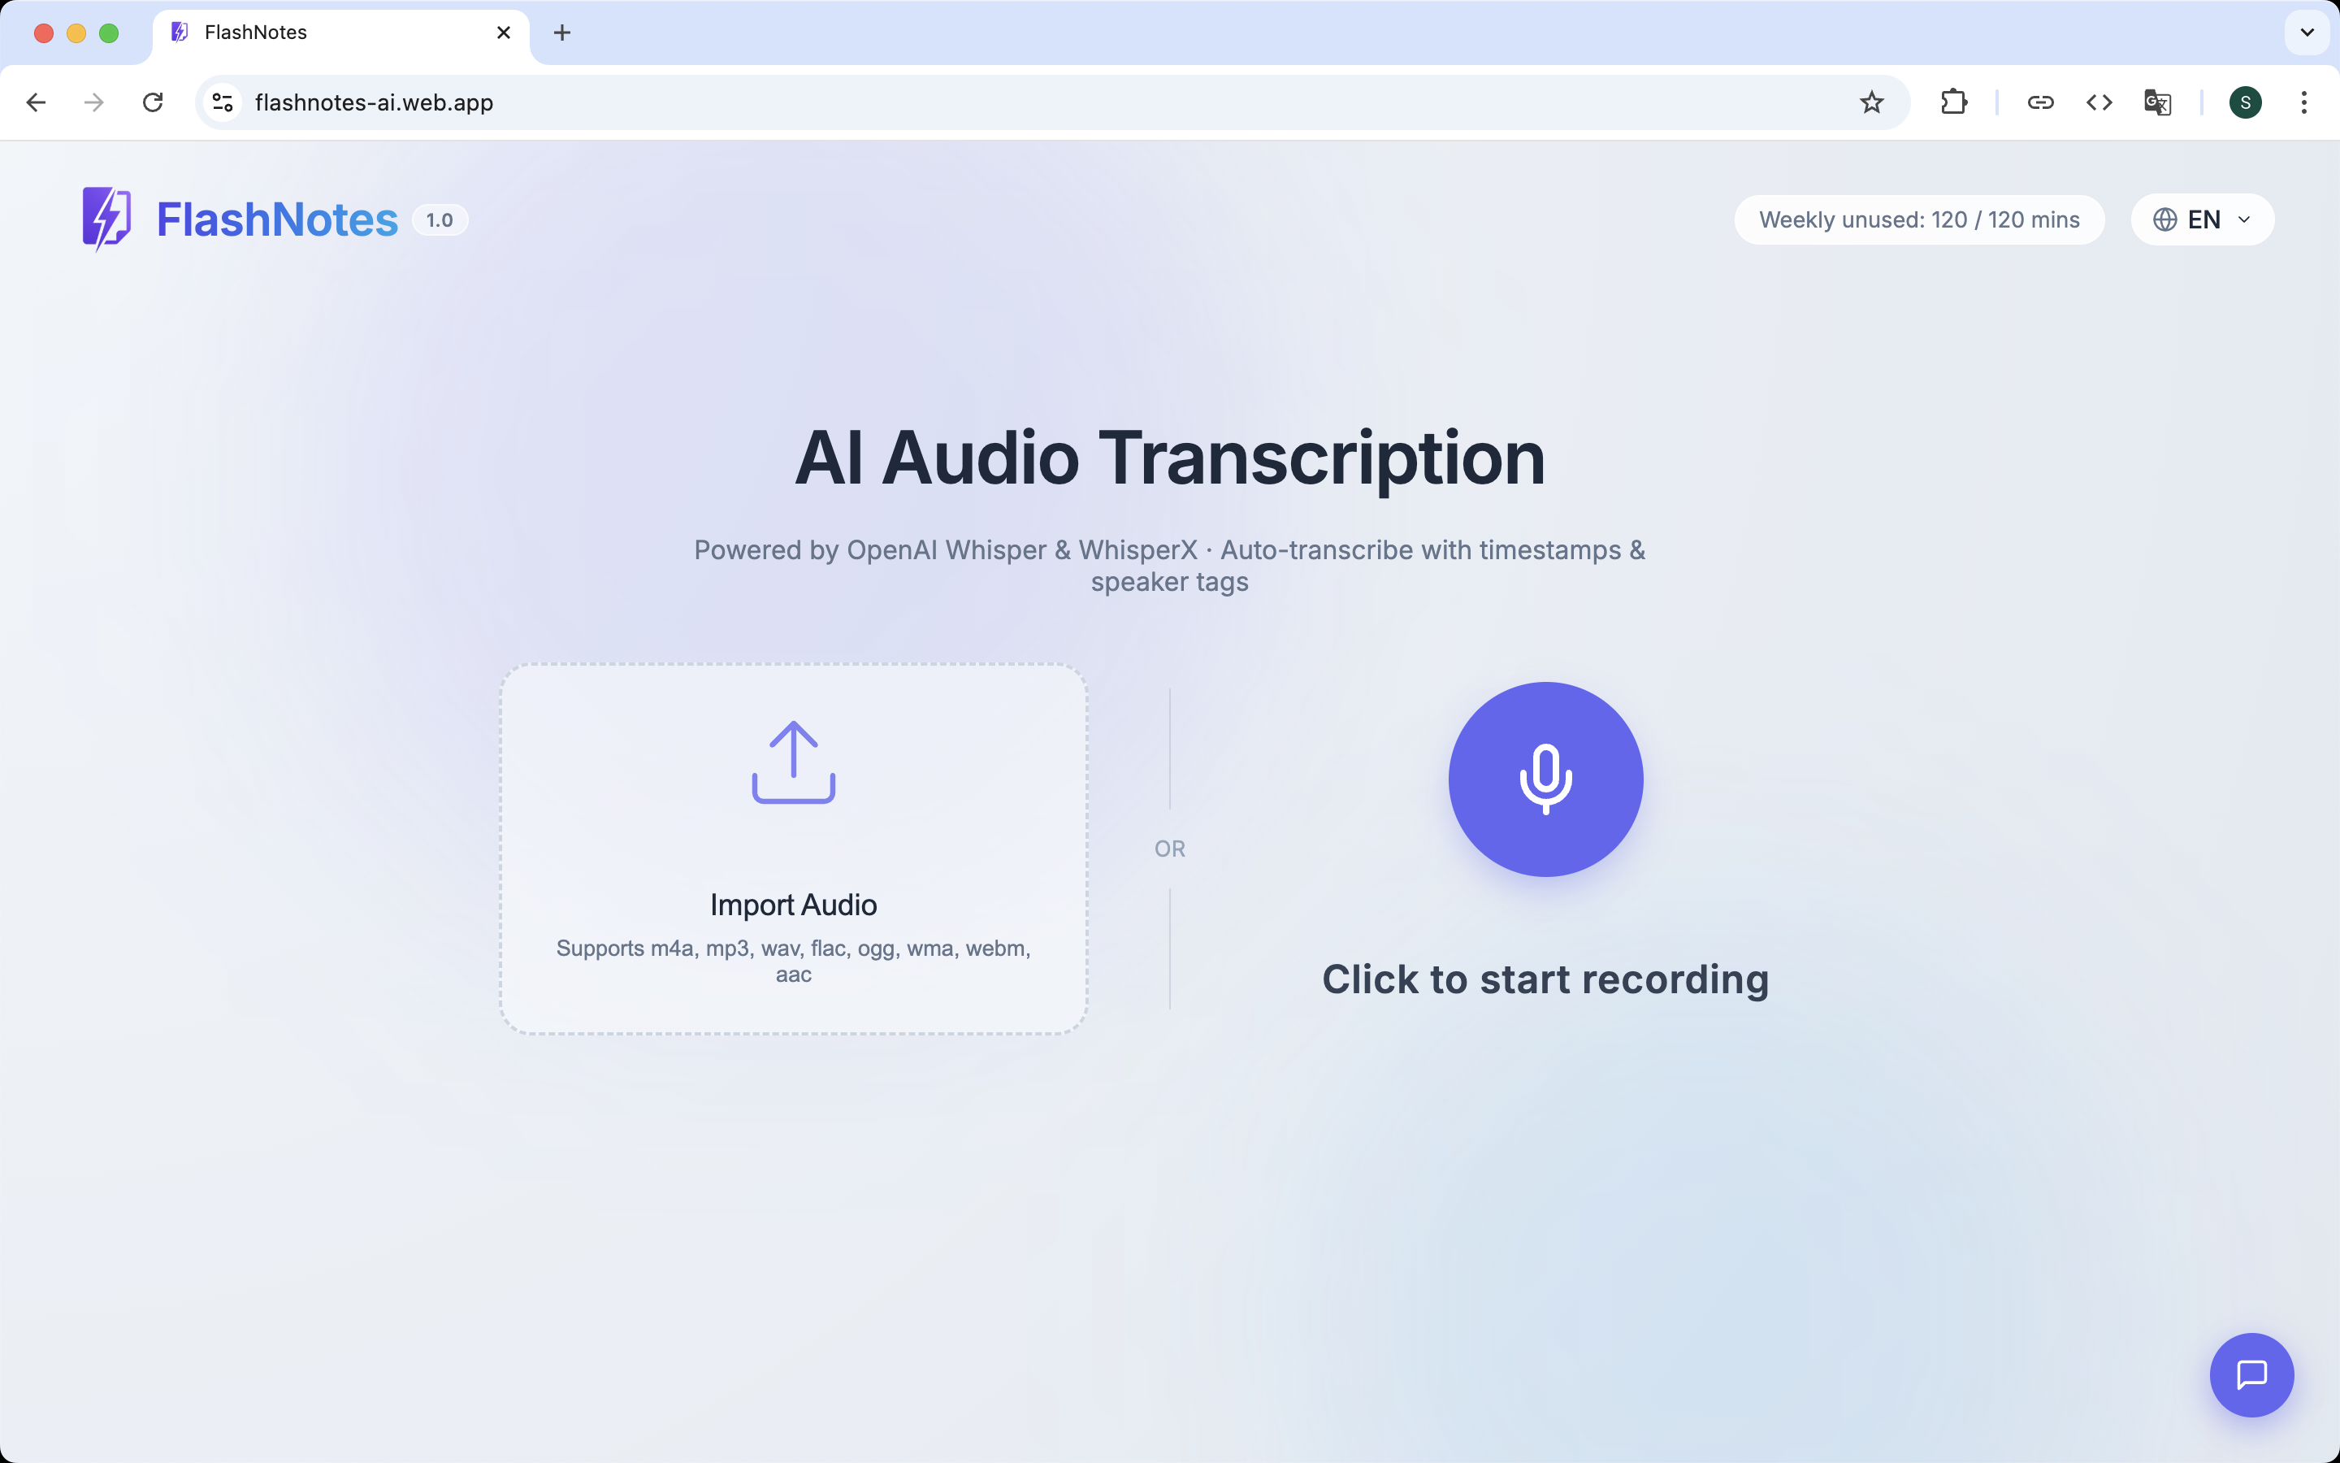Click the link chain extension icon
The width and height of the screenshot is (2340, 1463).
pos(2040,102)
